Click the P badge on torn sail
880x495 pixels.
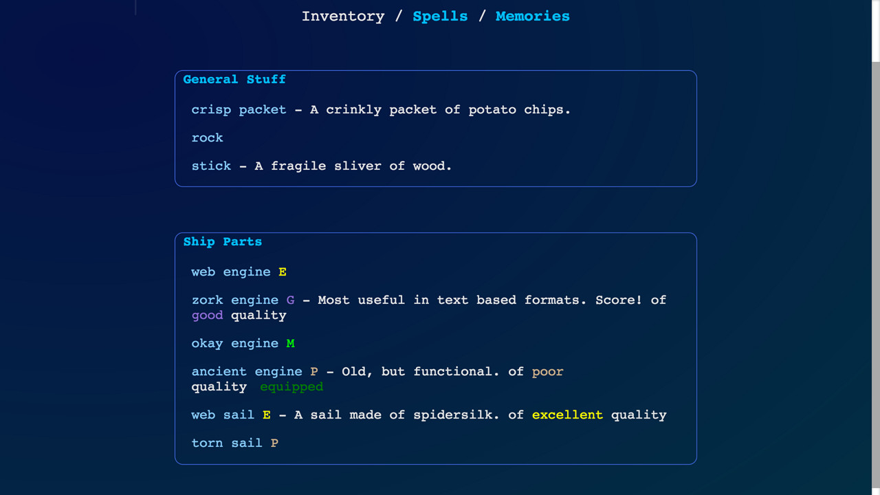coord(274,443)
